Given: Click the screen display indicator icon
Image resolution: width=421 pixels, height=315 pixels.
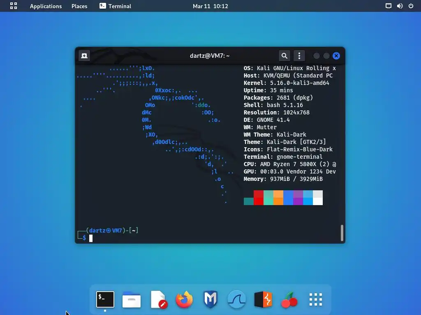Looking at the screenshot, I should (x=388, y=6).
